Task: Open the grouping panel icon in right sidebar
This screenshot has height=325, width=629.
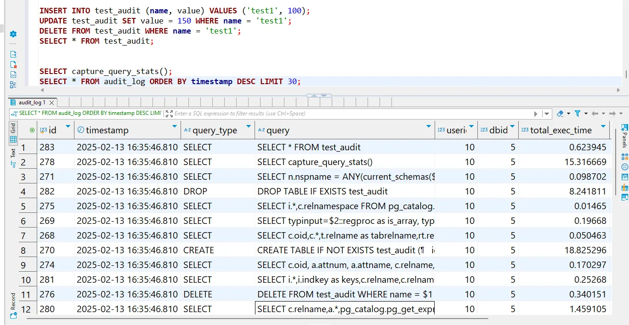Action: coord(624,156)
